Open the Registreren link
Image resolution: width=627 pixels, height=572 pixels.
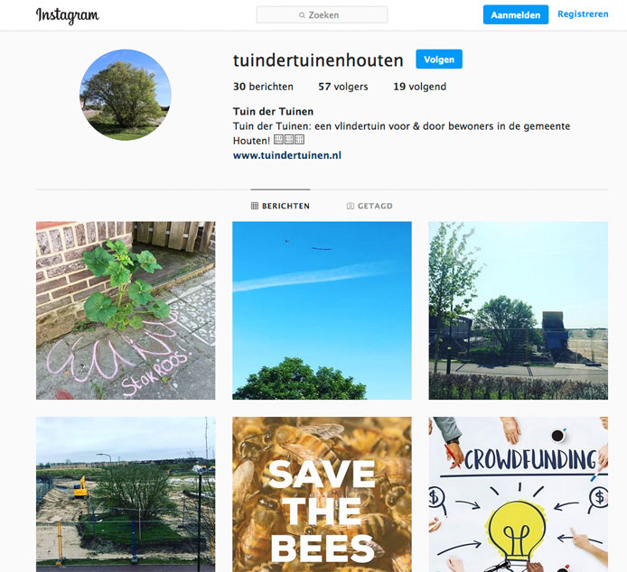(x=583, y=14)
